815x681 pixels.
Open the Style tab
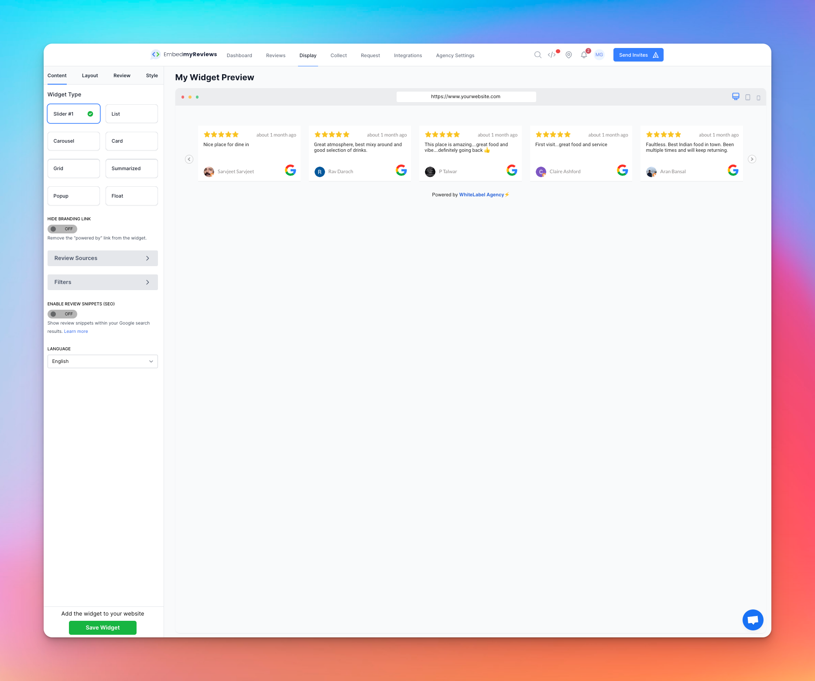[x=152, y=75]
